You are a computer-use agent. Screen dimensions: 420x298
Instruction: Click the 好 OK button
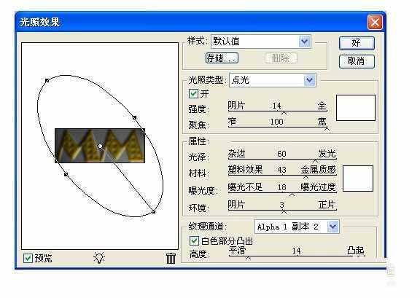(x=357, y=43)
